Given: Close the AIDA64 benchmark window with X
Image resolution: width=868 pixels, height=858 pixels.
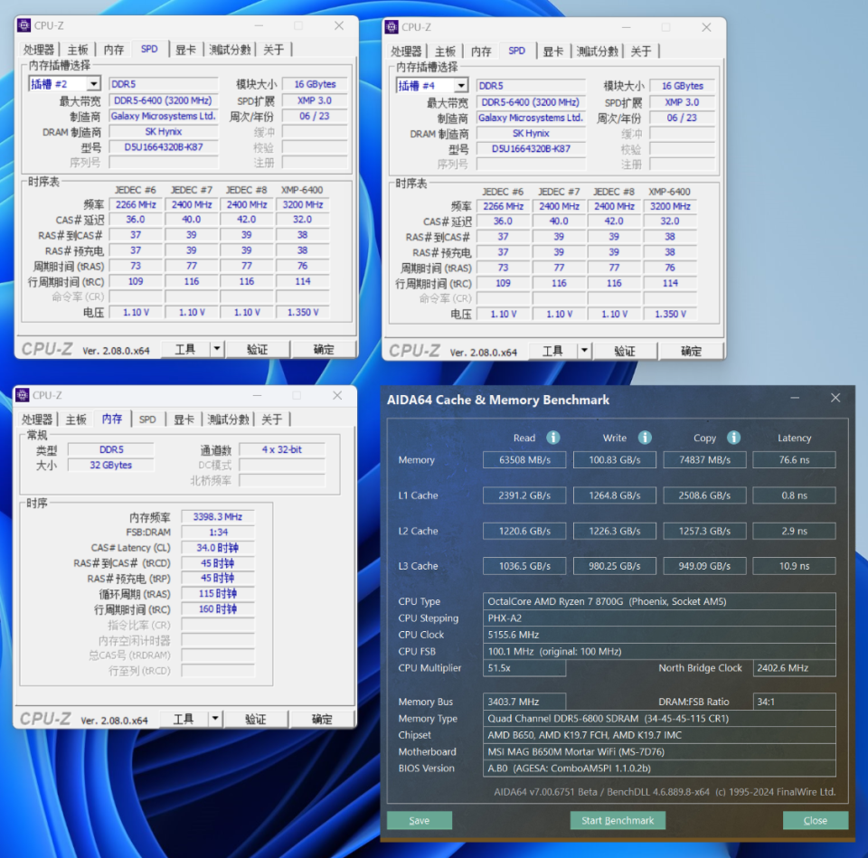Looking at the screenshot, I should [835, 398].
